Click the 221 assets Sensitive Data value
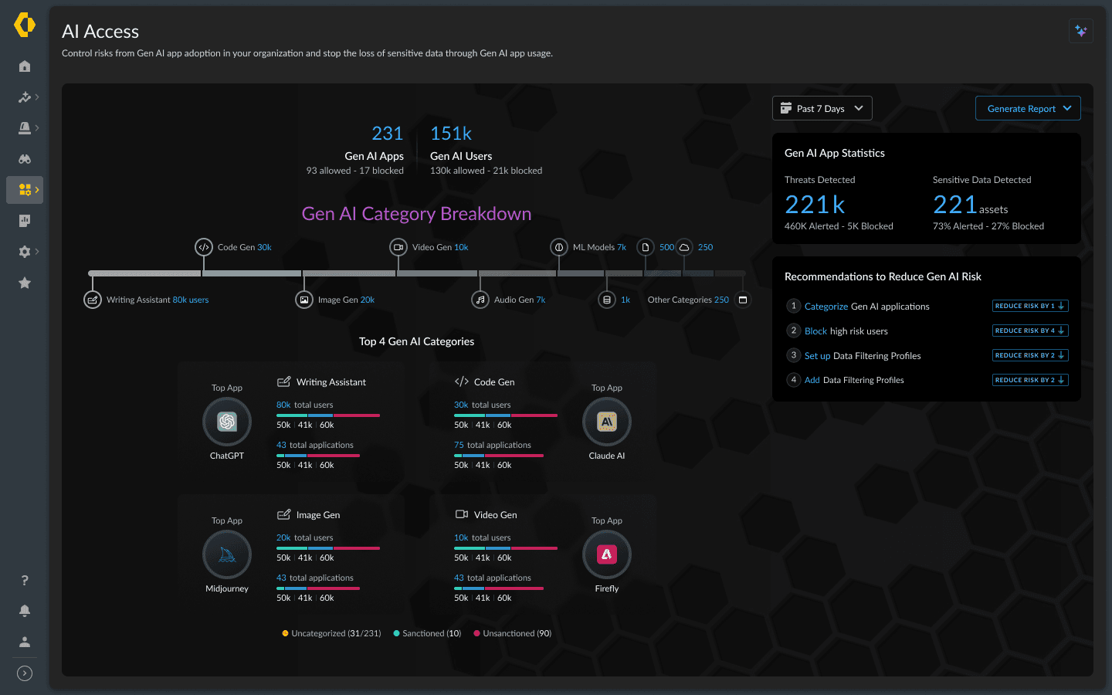 tap(970, 205)
